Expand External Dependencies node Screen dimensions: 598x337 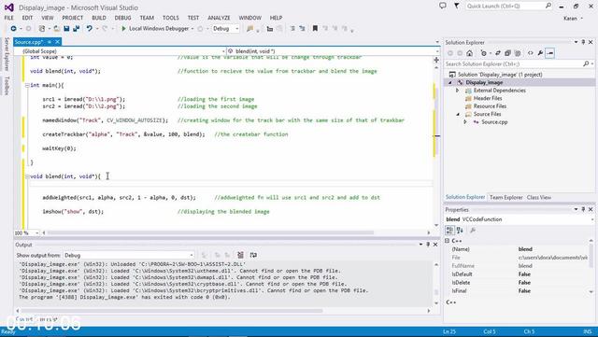pos(457,91)
